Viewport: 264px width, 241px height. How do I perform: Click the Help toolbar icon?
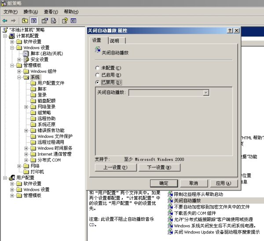65,20
